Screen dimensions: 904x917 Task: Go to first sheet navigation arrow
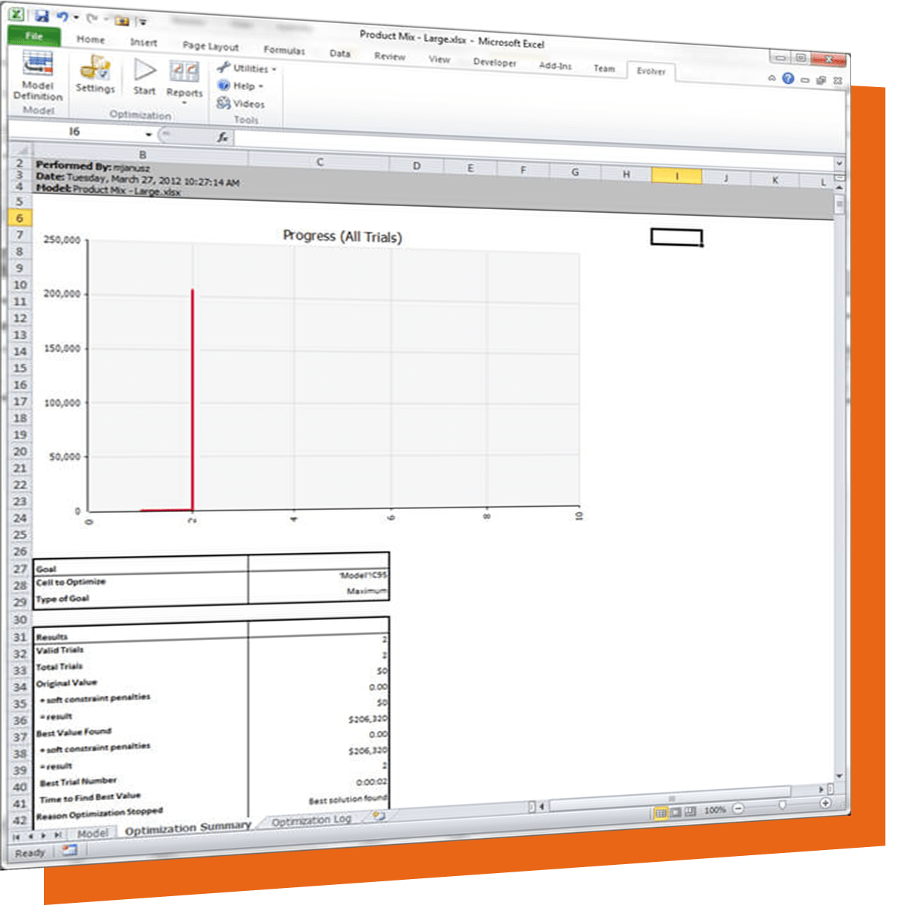(16, 837)
